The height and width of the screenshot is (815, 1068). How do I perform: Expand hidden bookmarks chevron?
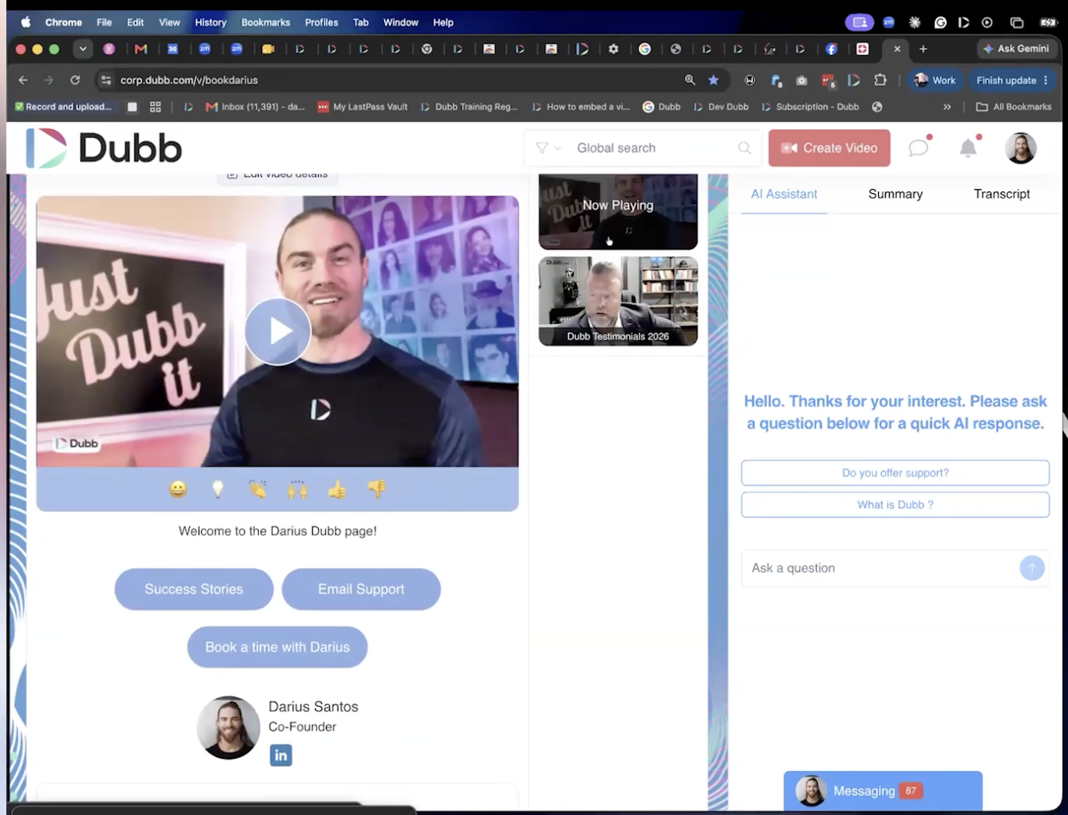click(947, 106)
